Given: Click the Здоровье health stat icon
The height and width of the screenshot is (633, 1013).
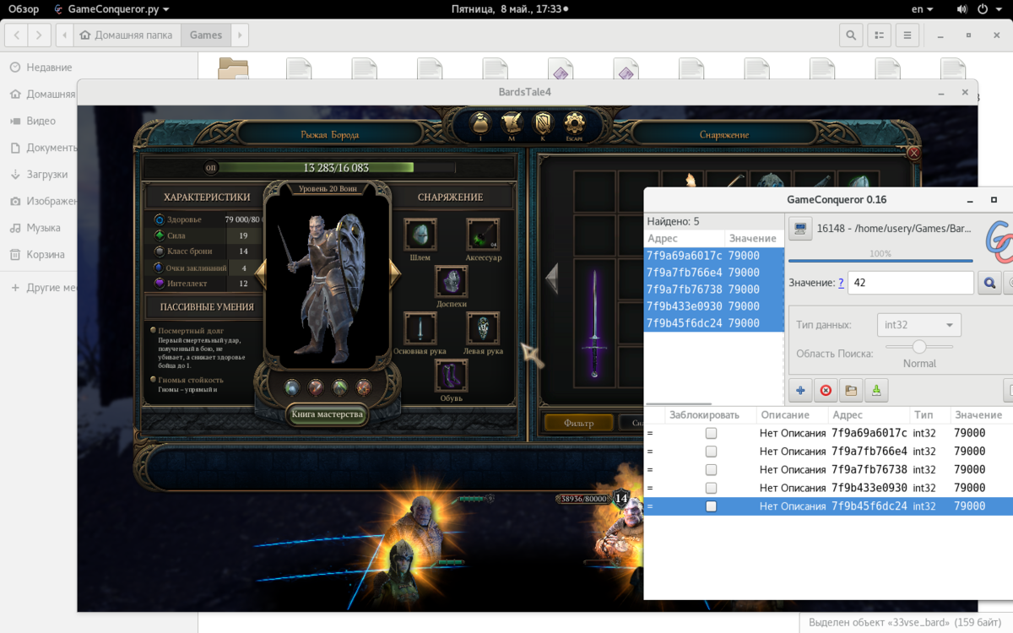Looking at the screenshot, I should click(x=160, y=219).
